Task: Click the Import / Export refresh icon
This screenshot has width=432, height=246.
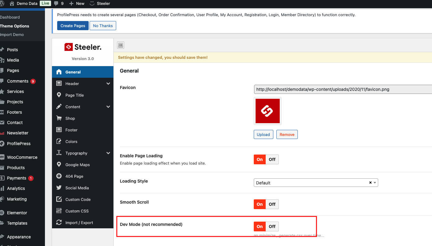Action: (59, 223)
